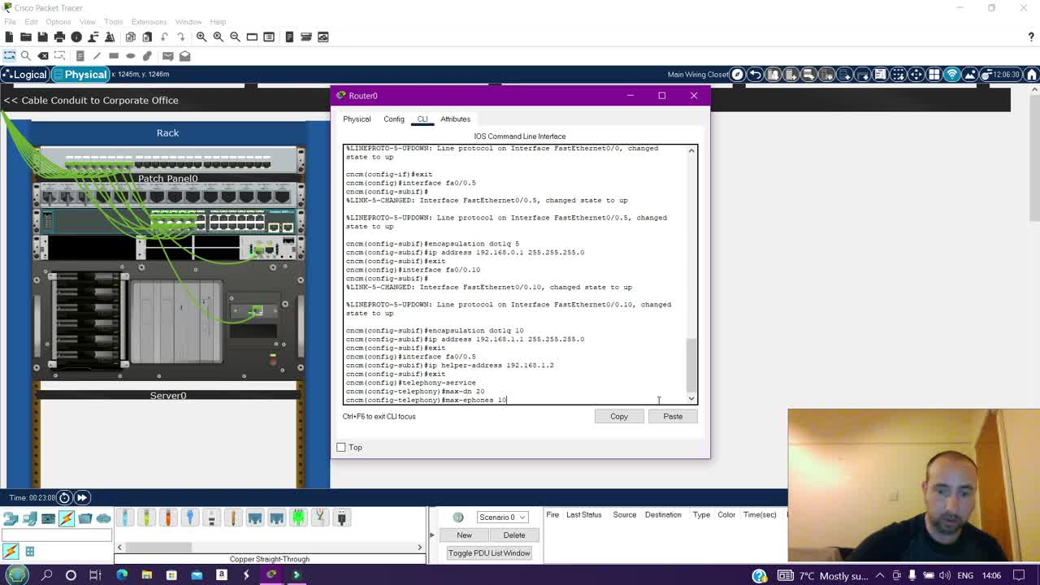Copy selection with the toolbar copy icon
This screenshot has width=1040, height=585.
pyautogui.click(x=130, y=37)
